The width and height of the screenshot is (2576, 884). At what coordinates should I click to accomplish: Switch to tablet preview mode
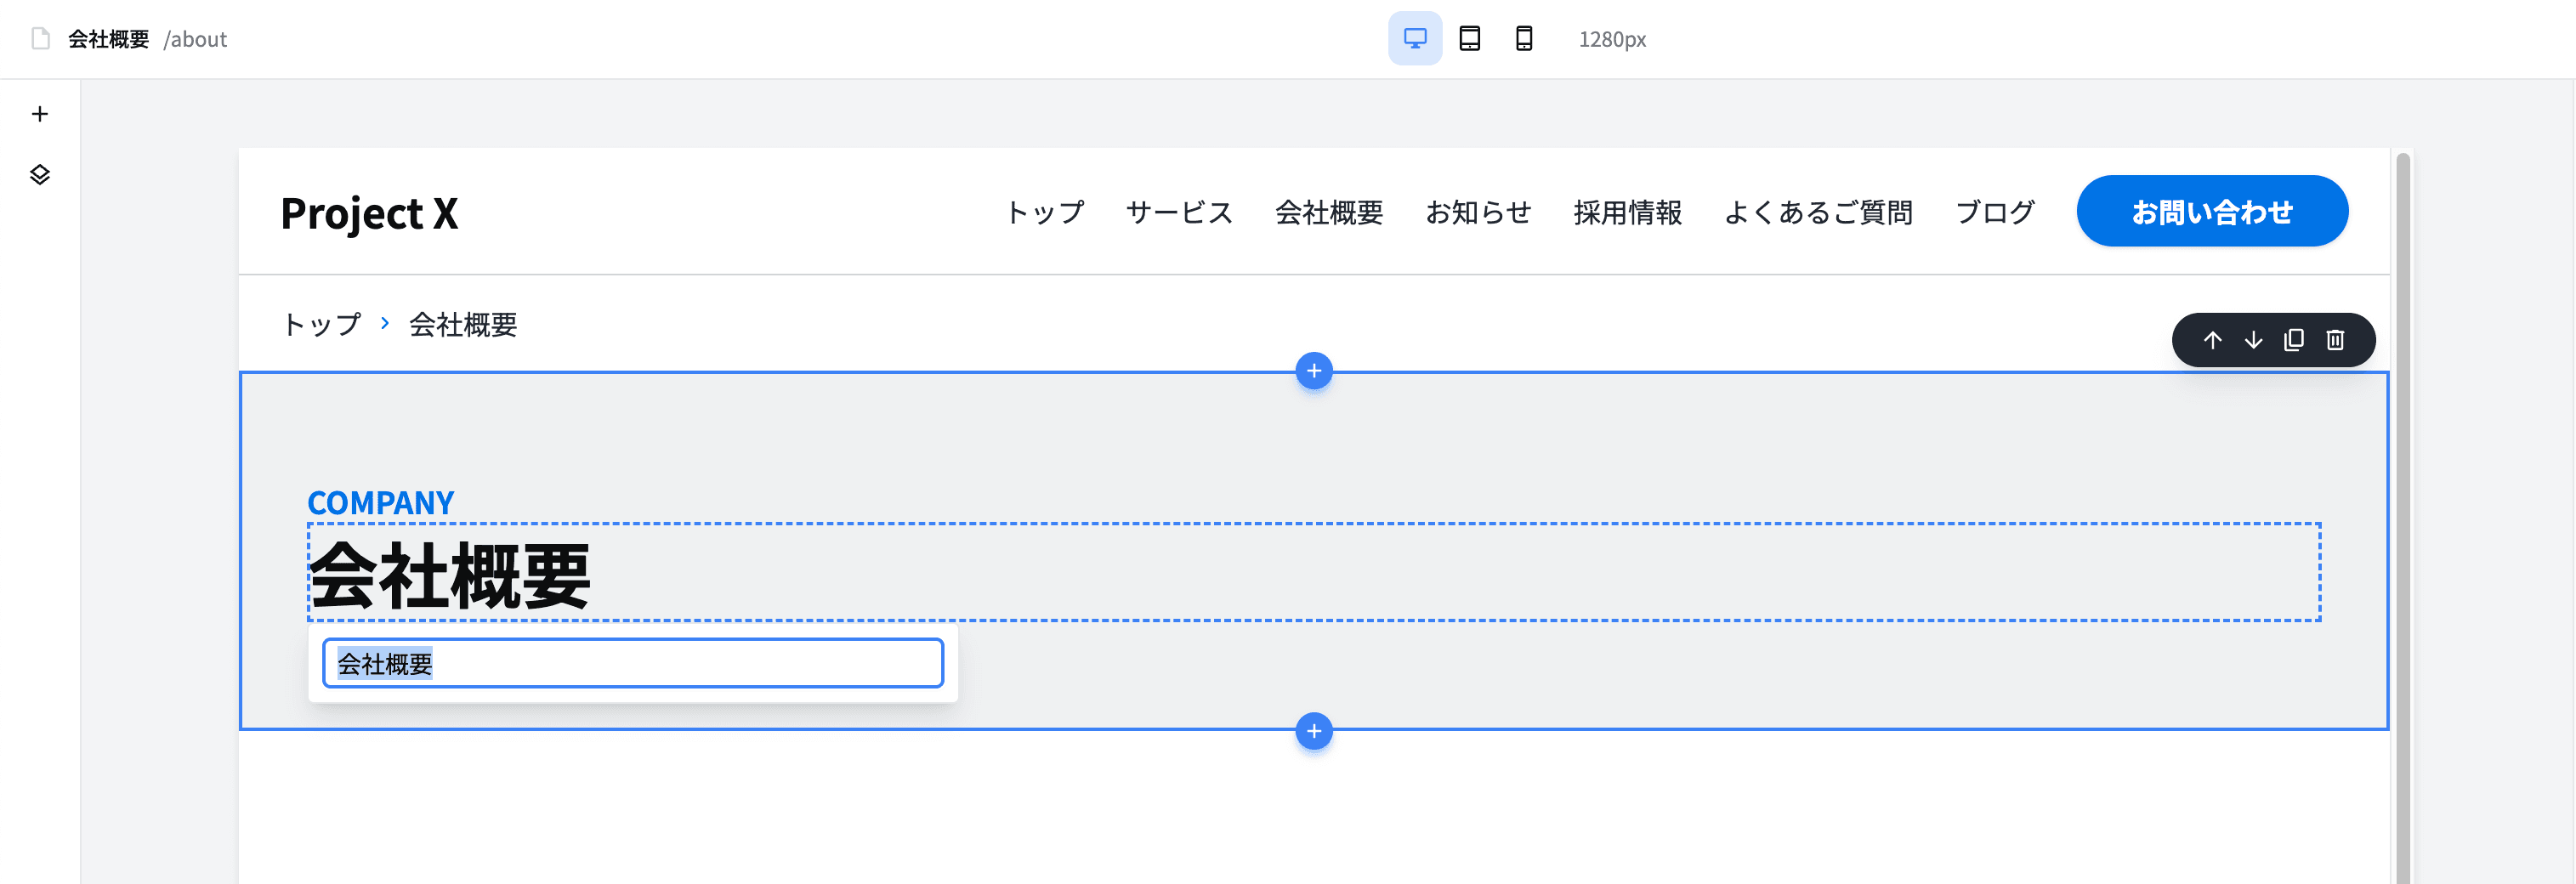(1469, 39)
